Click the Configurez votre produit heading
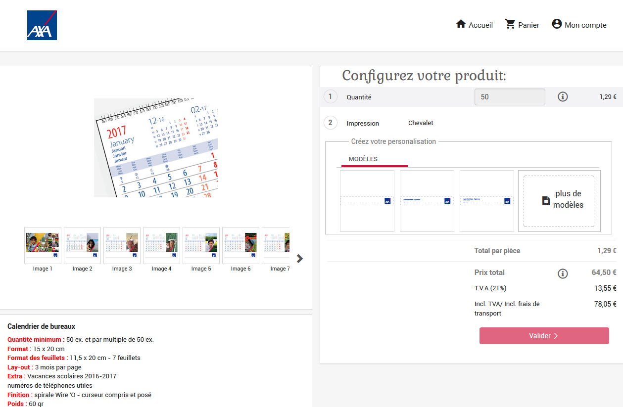 424,76
